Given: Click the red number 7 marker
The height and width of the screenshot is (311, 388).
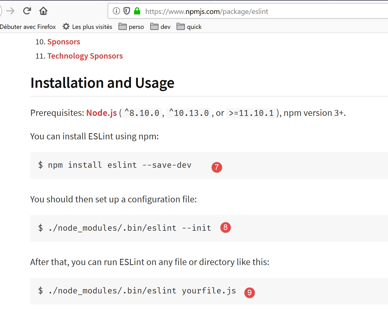Looking at the screenshot, I should coord(217,167).
